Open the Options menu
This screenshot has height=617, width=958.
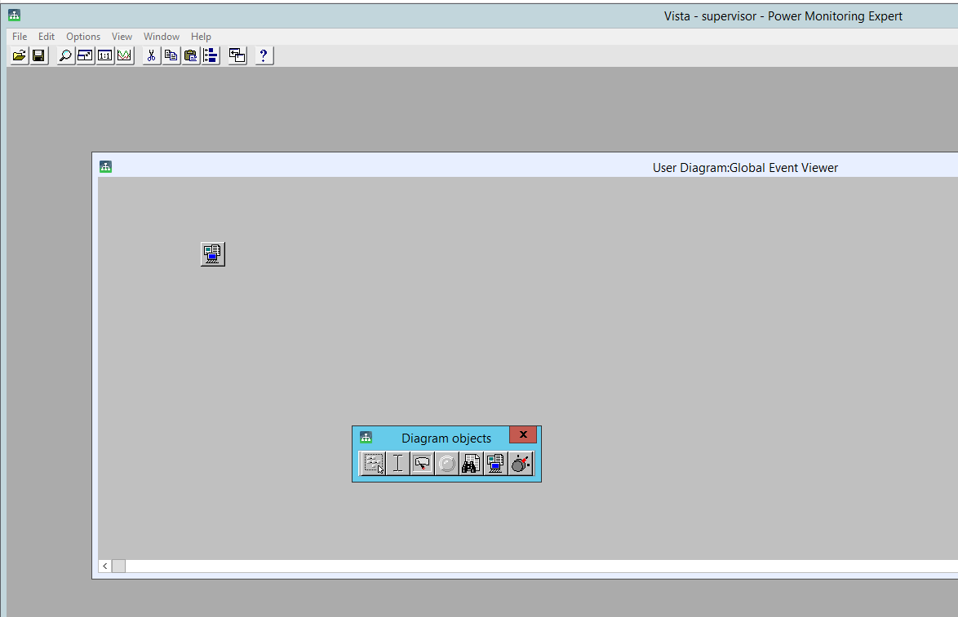[x=83, y=37]
